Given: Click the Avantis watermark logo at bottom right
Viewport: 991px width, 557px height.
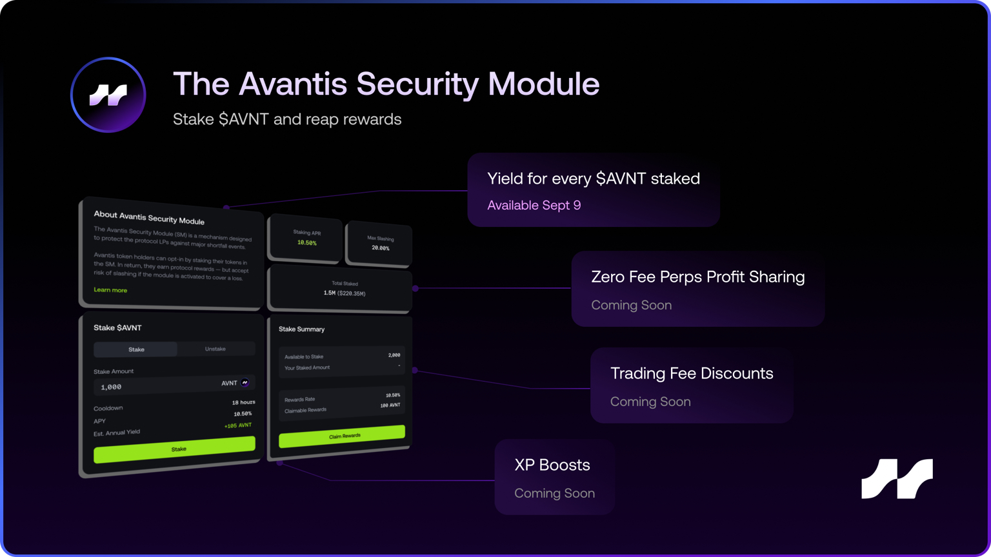Looking at the screenshot, I should [x=897, y=478].
